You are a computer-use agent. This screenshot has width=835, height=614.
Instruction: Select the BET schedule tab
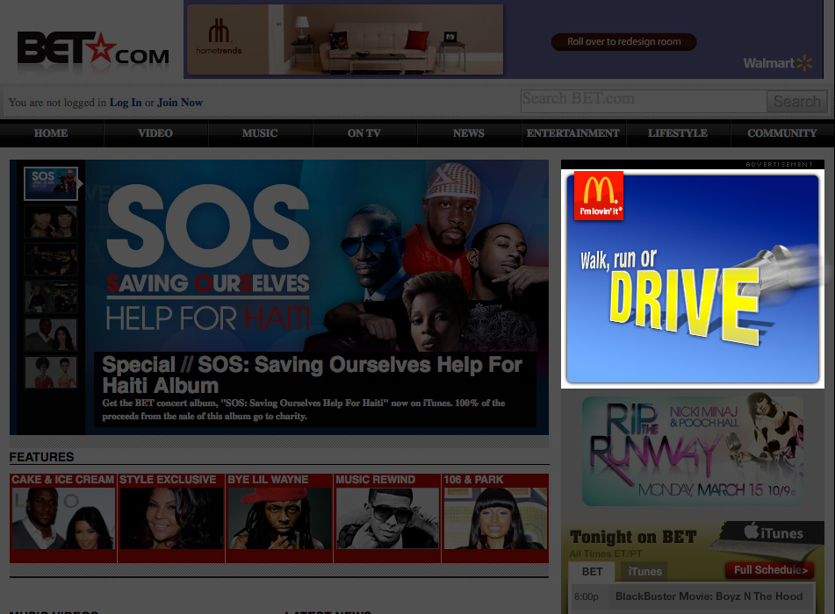(593, 571)
